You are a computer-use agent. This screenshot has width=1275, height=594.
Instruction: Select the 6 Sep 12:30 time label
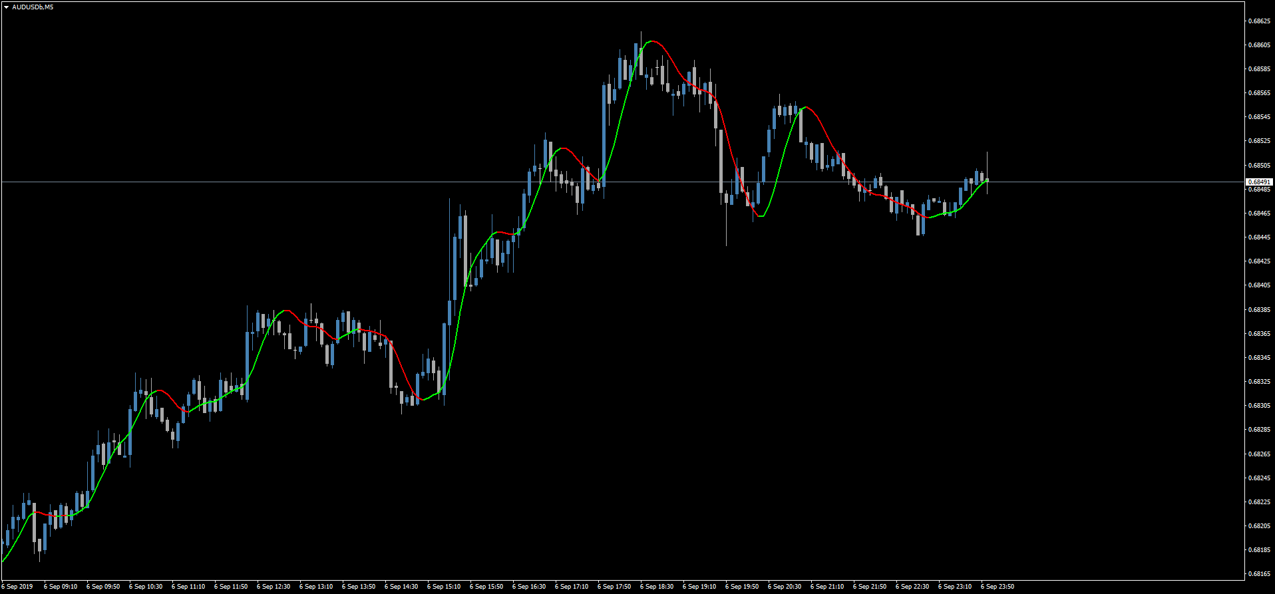click(273, 587)
